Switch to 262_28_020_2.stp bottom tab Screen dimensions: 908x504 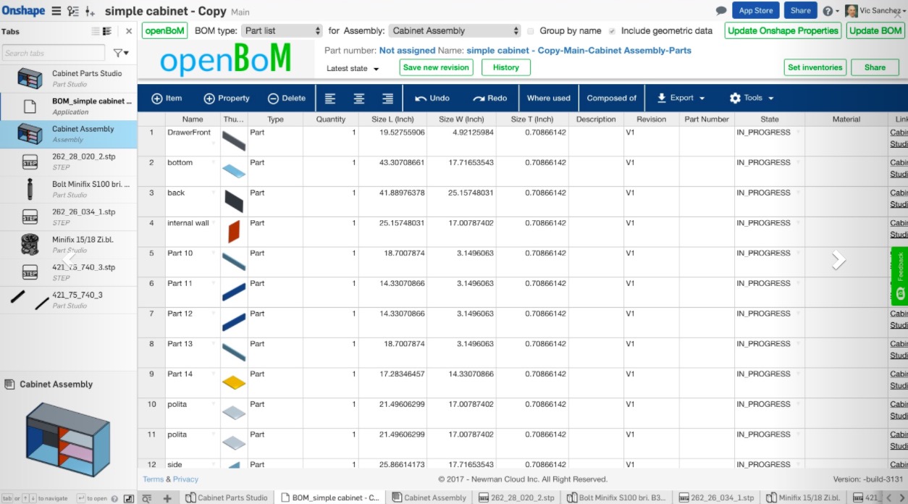coord(516,498)
